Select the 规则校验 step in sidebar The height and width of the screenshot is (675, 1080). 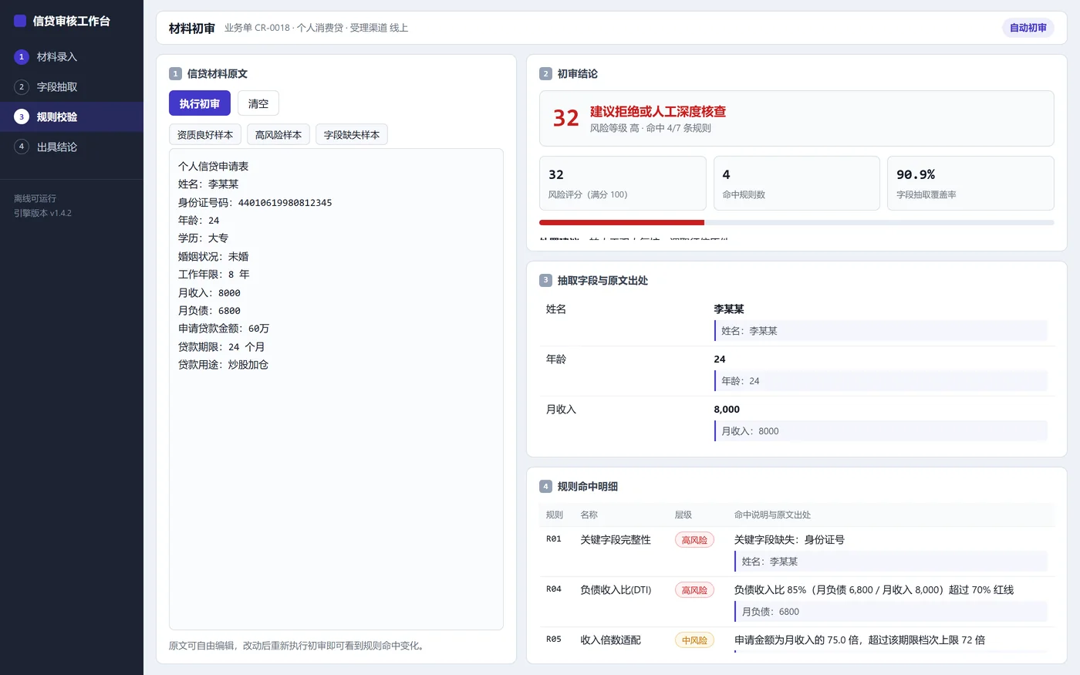tap(72, 117)
